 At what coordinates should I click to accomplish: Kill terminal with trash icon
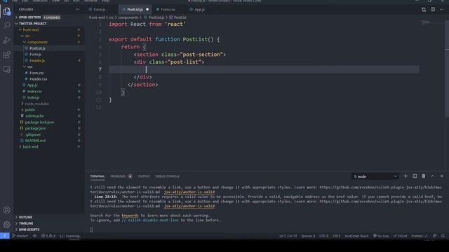click(x=424, y=176)
